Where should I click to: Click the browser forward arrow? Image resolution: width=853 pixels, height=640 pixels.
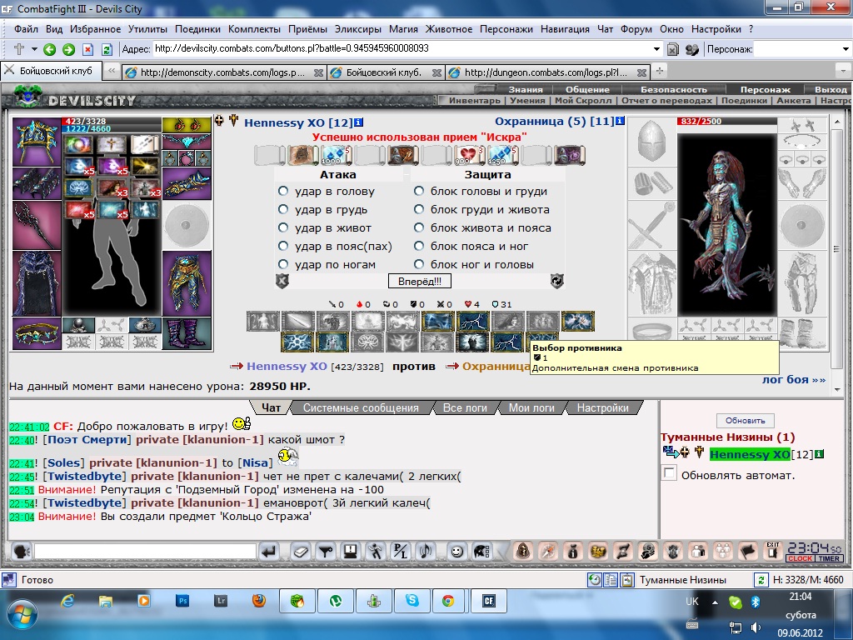[68, 49]
